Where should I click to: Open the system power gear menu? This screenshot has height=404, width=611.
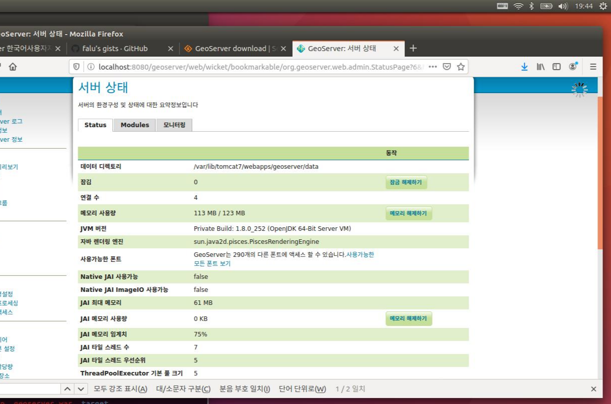(x=603, y=6)
